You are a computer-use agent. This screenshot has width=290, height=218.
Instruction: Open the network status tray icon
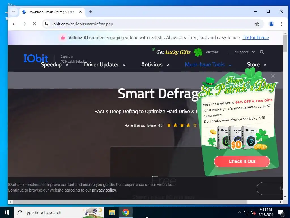click(247, 212)
